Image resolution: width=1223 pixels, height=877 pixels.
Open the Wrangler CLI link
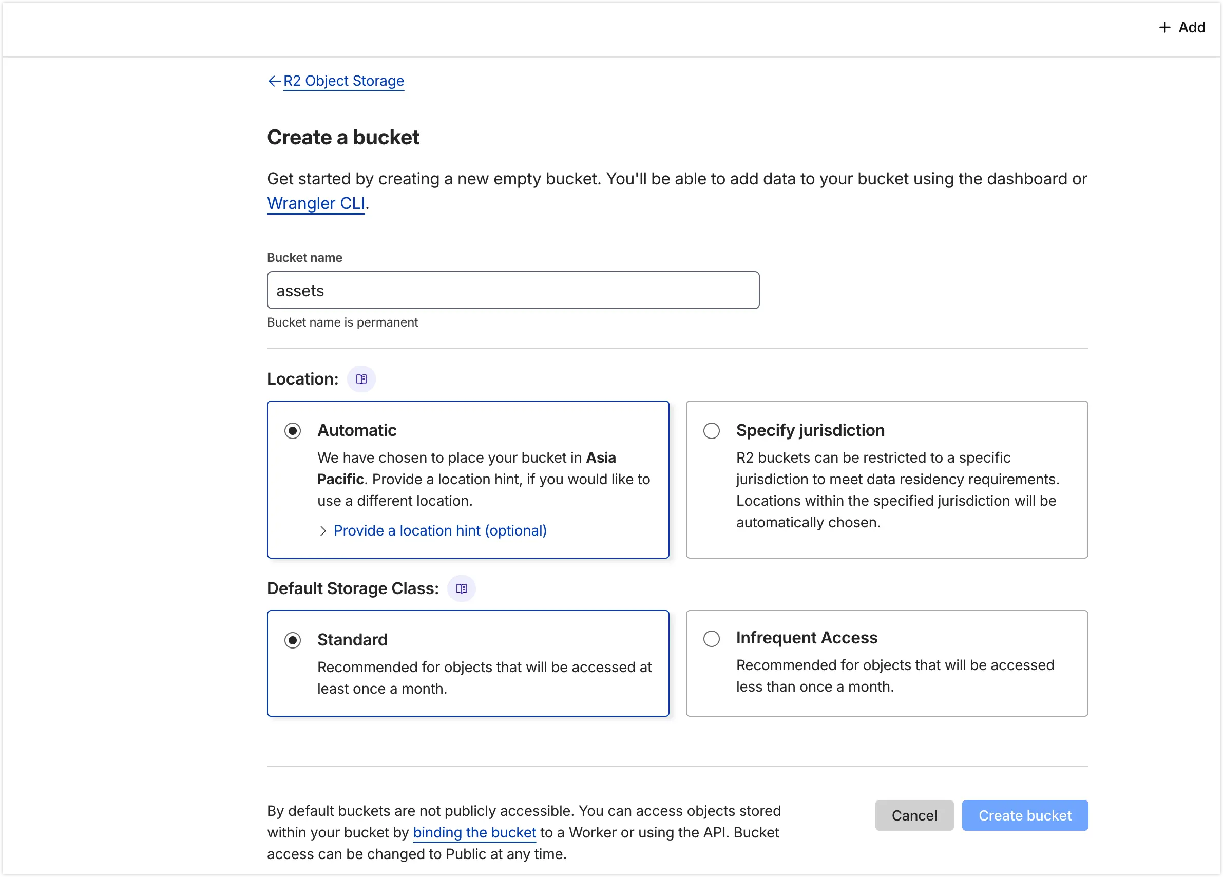[316, 203]
